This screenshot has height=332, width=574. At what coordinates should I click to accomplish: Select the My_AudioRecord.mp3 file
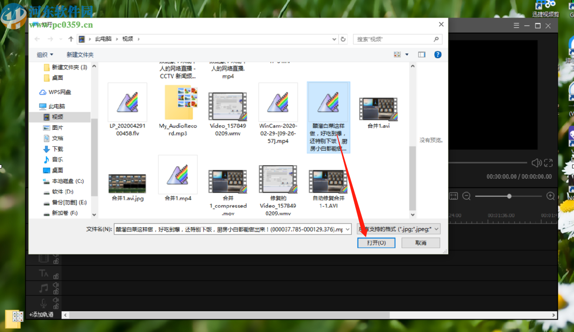click(x=178, y=110)
